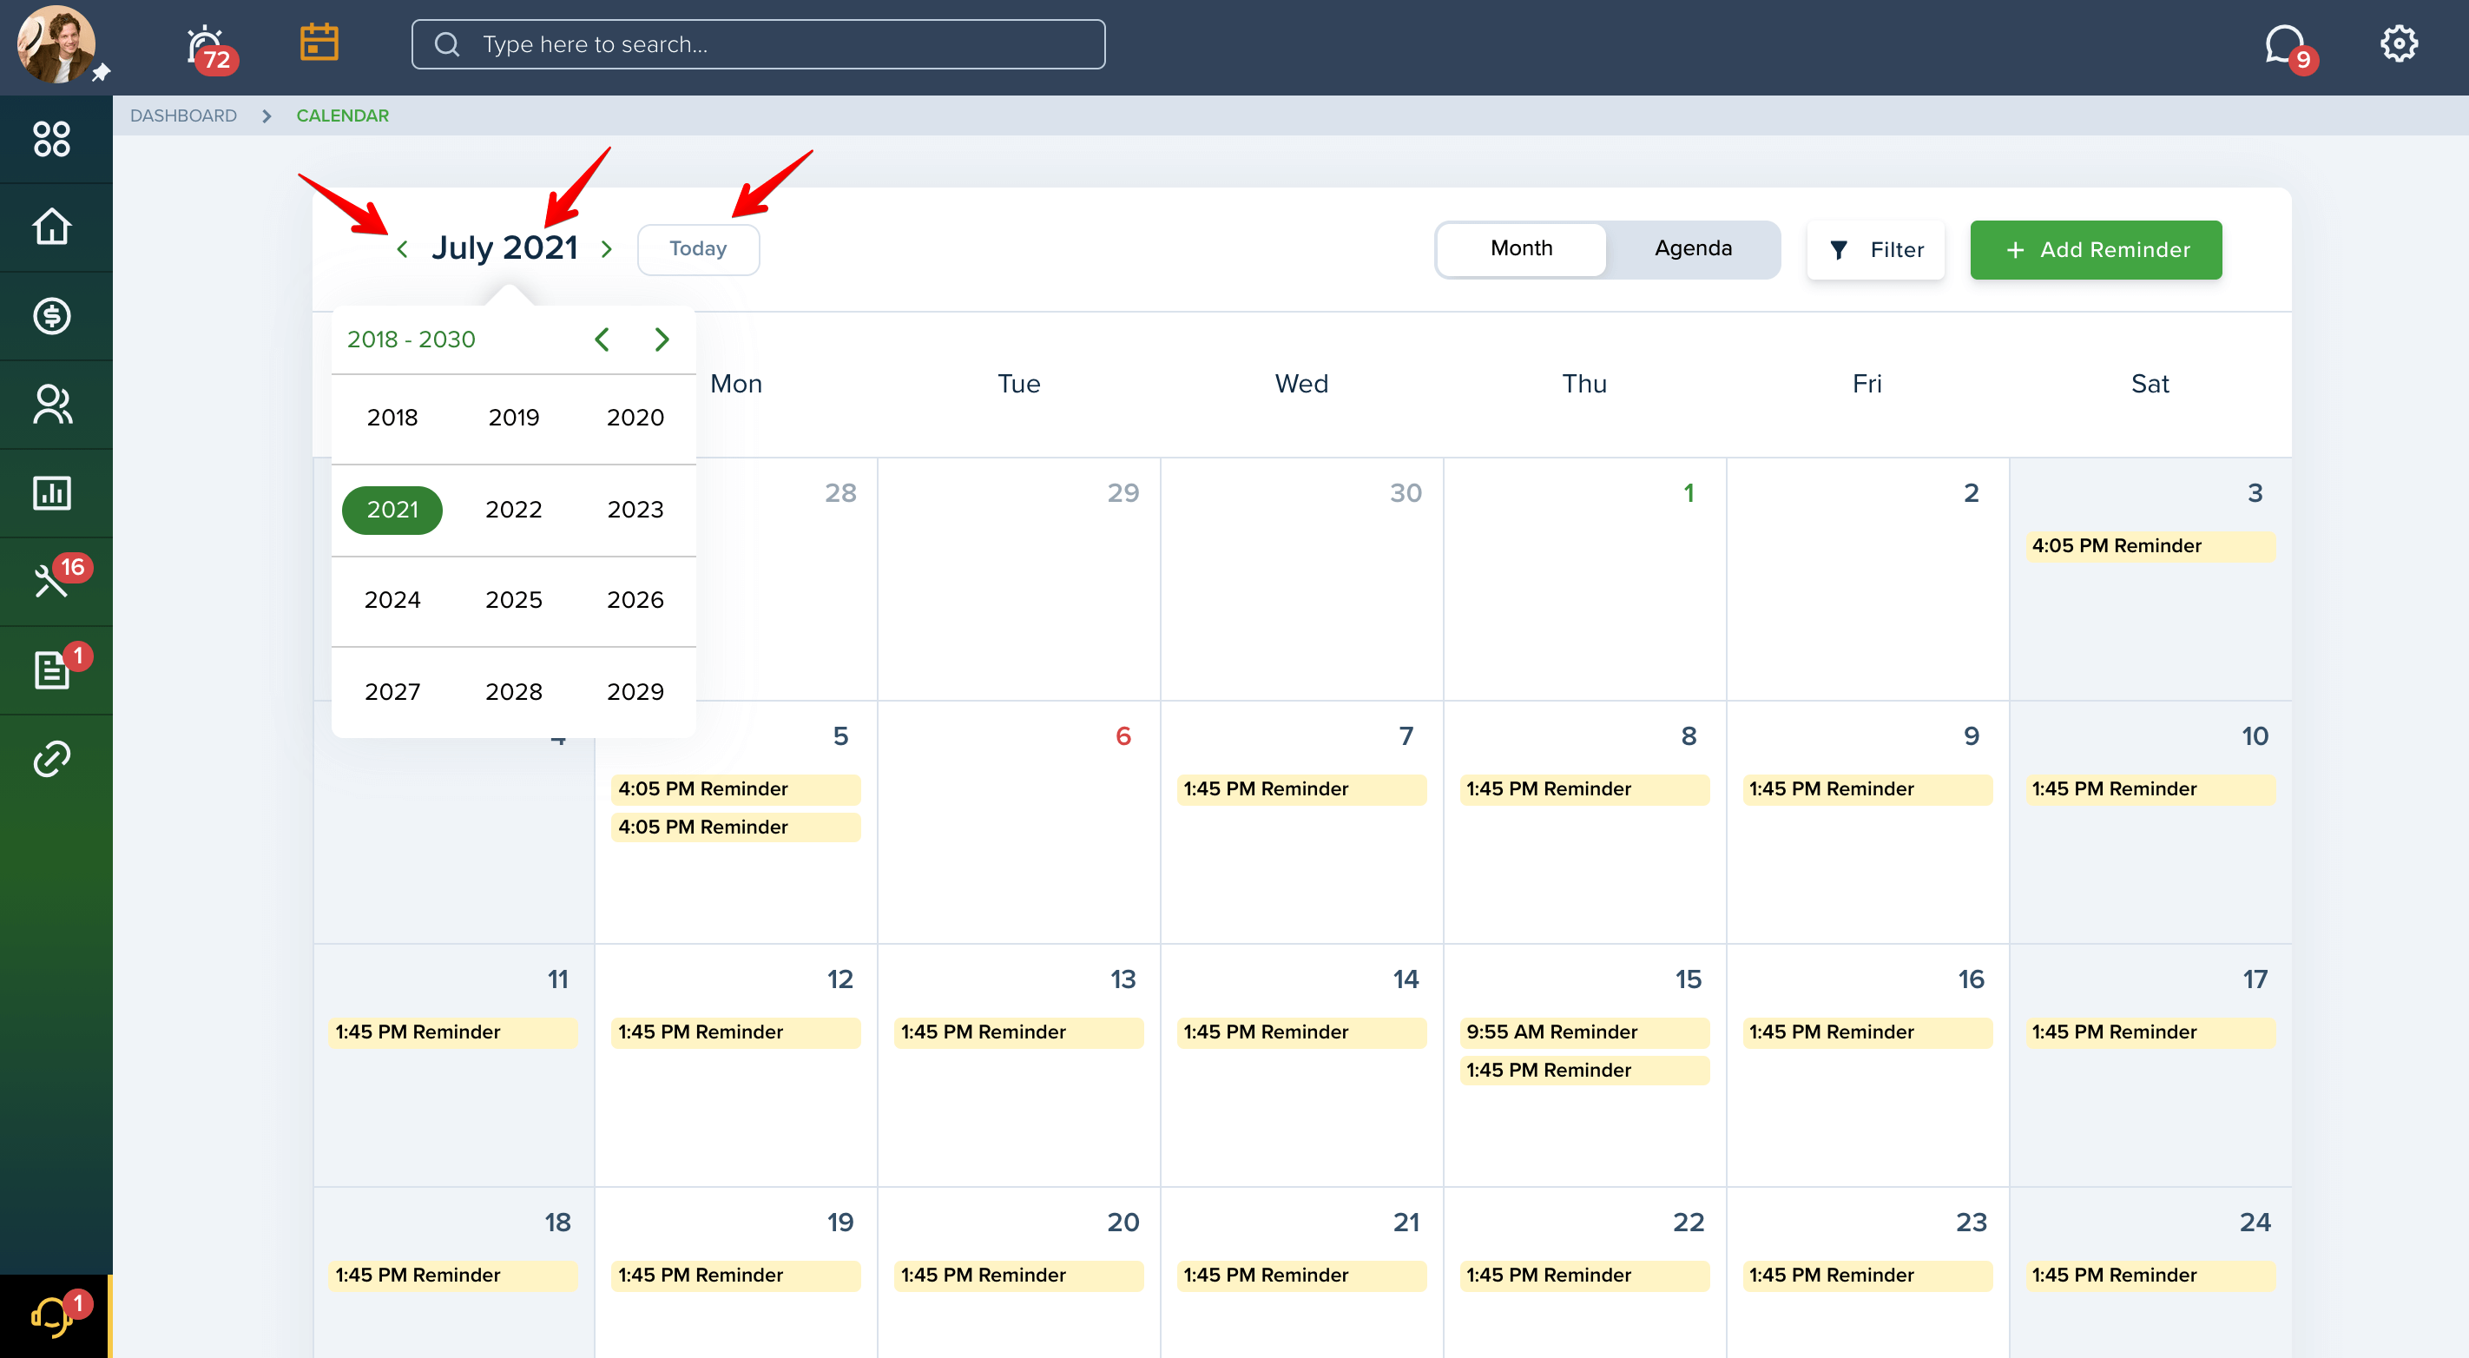The image size is (2469, 1358).
Task: Open first 4:05 PM Reminder on July 5
Action: [x=735, y=789]
